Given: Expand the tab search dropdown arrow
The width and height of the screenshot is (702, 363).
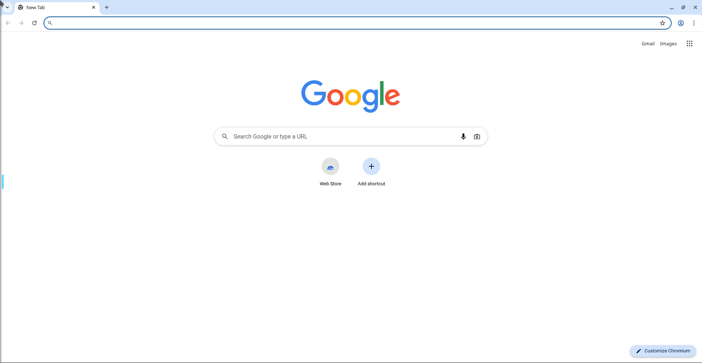Looking at the screenshot, I should tap(7, 7).
